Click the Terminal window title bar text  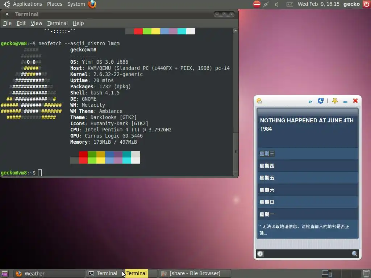[x=27, y=14]
